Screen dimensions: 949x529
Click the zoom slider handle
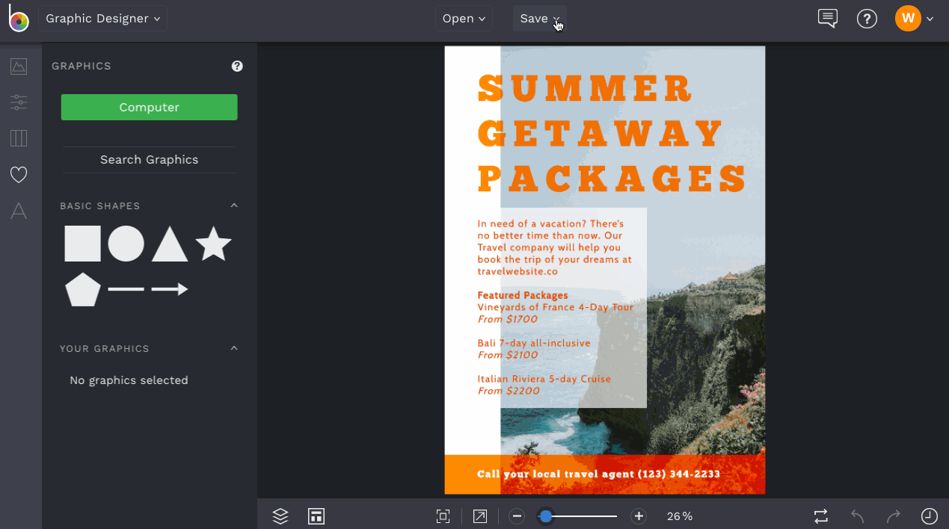[x=546, y=516]
